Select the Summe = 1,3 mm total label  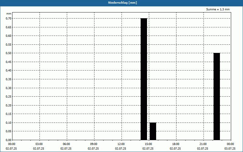pyautogui.click(x=218, y=9)
